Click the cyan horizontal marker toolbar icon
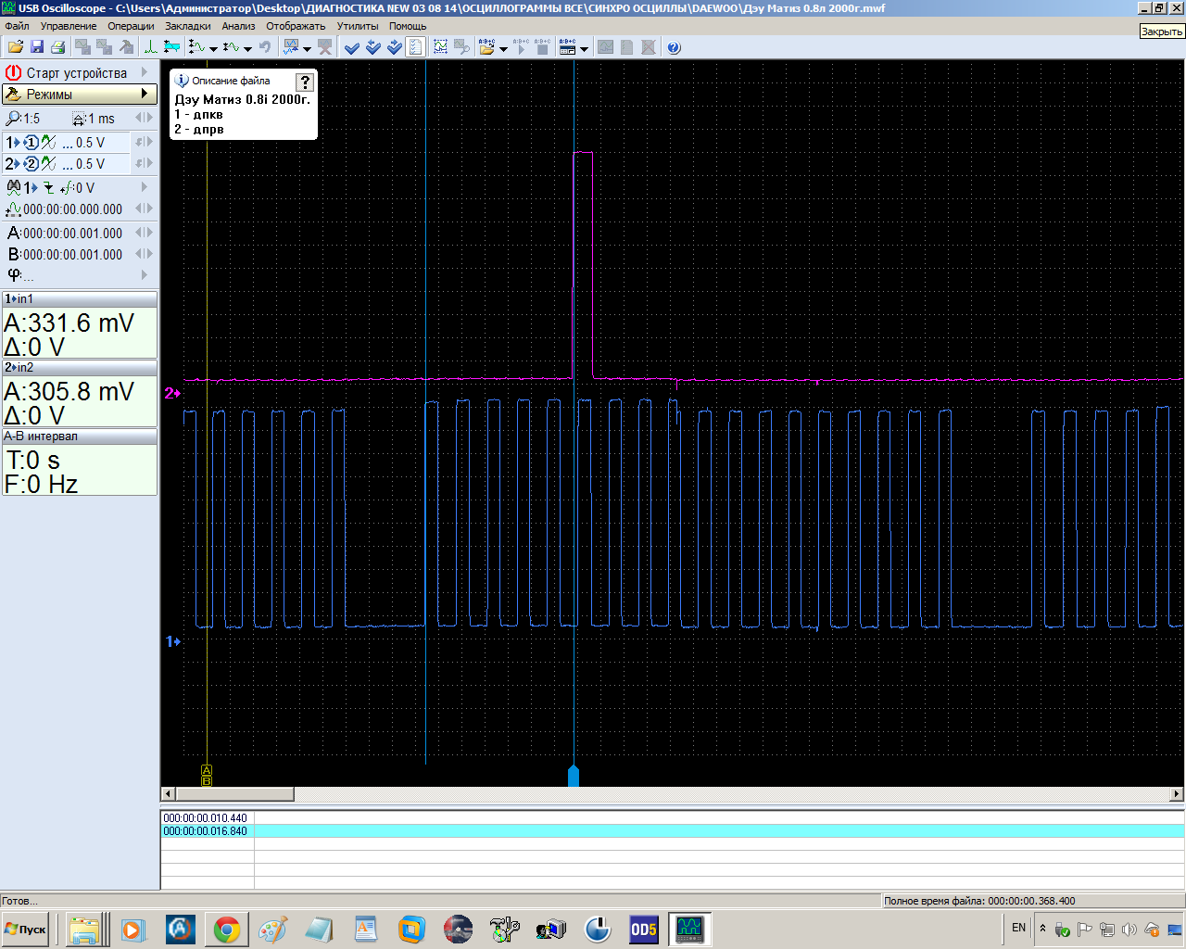 point(171,46)
